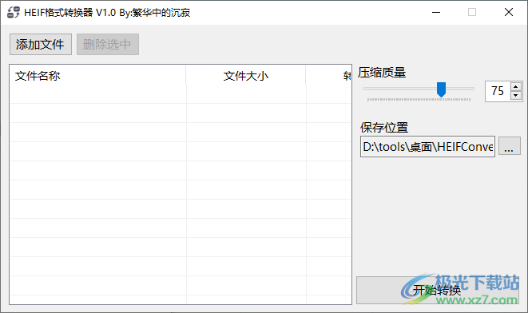Increase quality with the up spinner arrow
The height and width of the screenshot is (313, 528).
[515, 86]
